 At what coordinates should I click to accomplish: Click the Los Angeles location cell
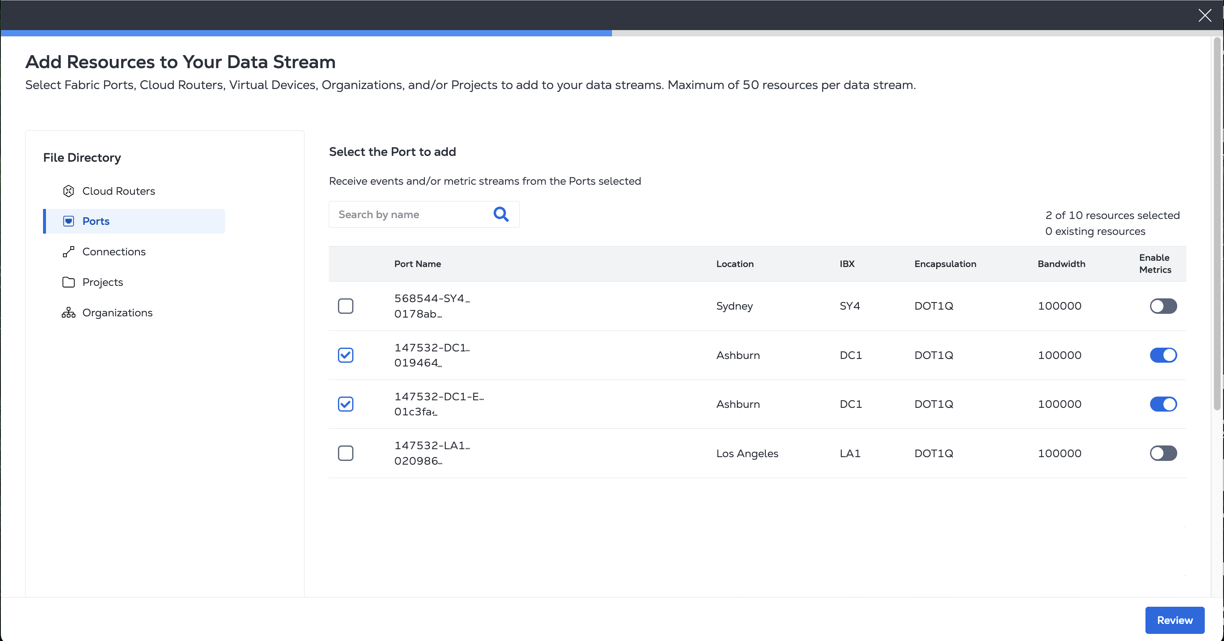tap(747, 453)
